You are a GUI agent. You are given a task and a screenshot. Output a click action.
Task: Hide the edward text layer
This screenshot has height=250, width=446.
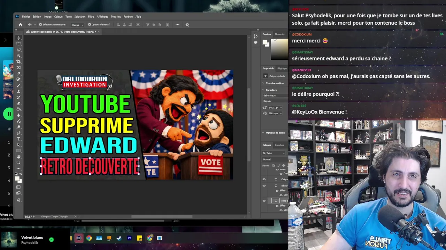tap(264, 186)
